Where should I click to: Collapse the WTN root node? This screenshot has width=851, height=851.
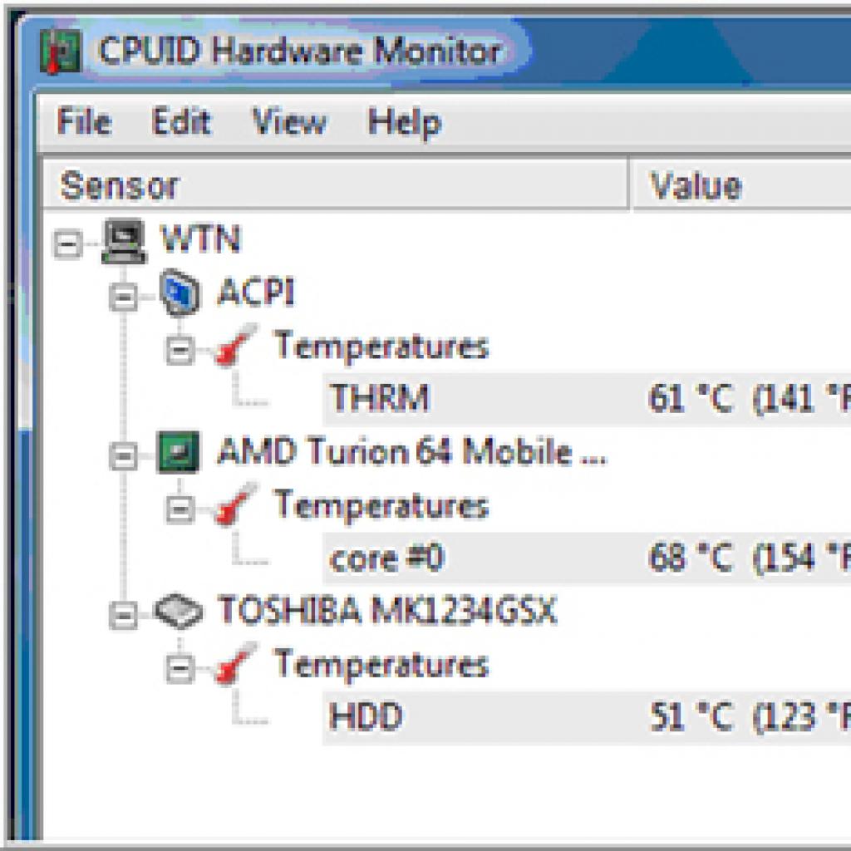[x=68, y=243]
